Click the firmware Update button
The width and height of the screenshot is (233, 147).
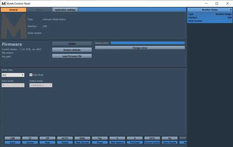tap(72, 44)
